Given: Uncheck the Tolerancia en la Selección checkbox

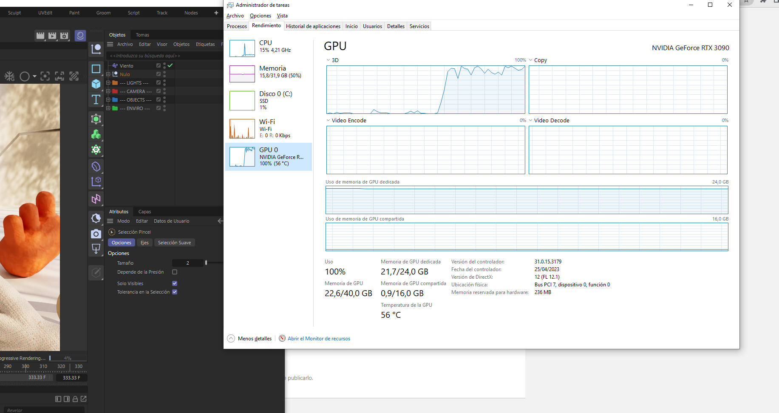Looking at the screenshot, I should click(175, 292).
